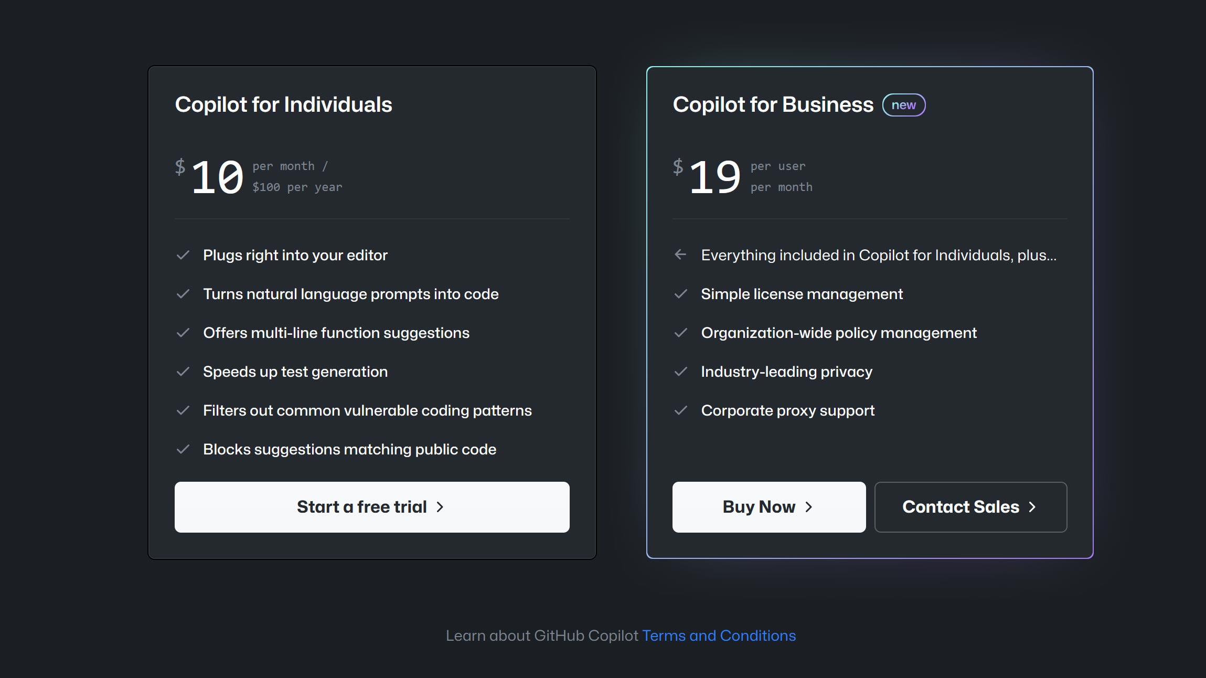Click the Copilot for Business heading
The image size is (1206, 678).
[773, 104]
